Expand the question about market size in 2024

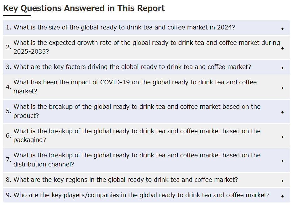[x=147, y=28]
